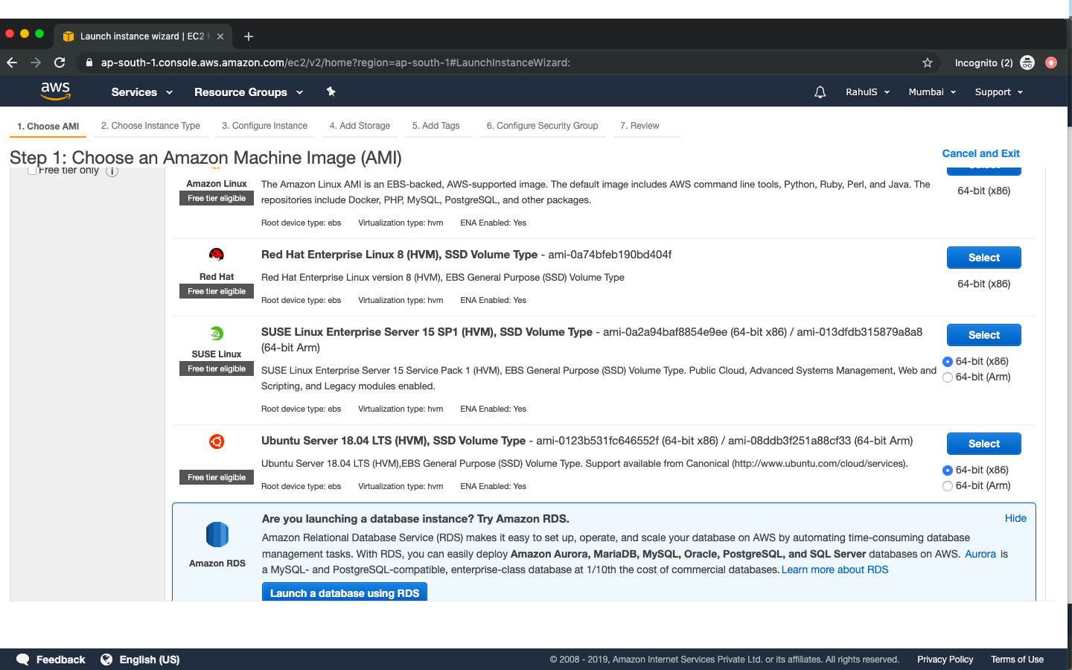Click the Red Hat logo icon

pyautogui.click(x=216, y=253)
